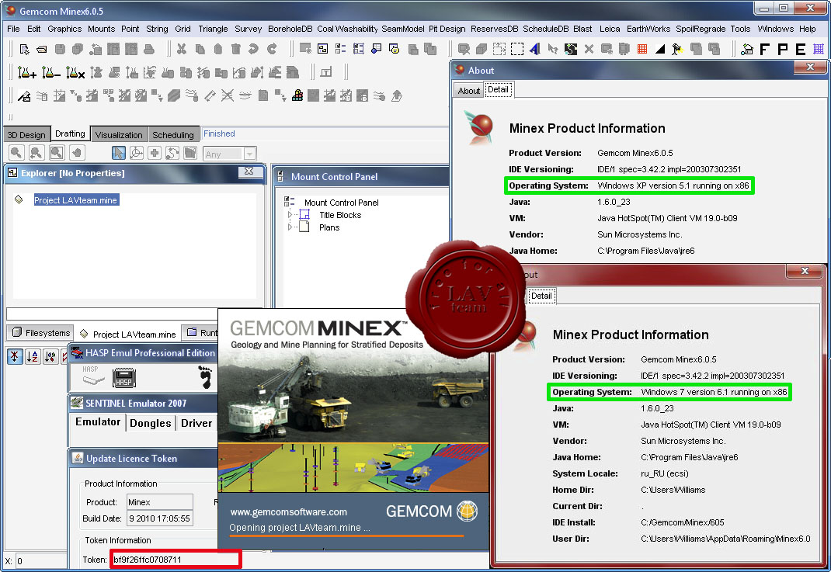Screen dimensions: 831x572
Task: Click the pan hand tool icon
Action: (x=77, y=153)
